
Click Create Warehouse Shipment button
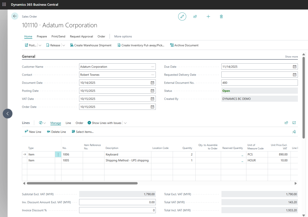[91, 45]
